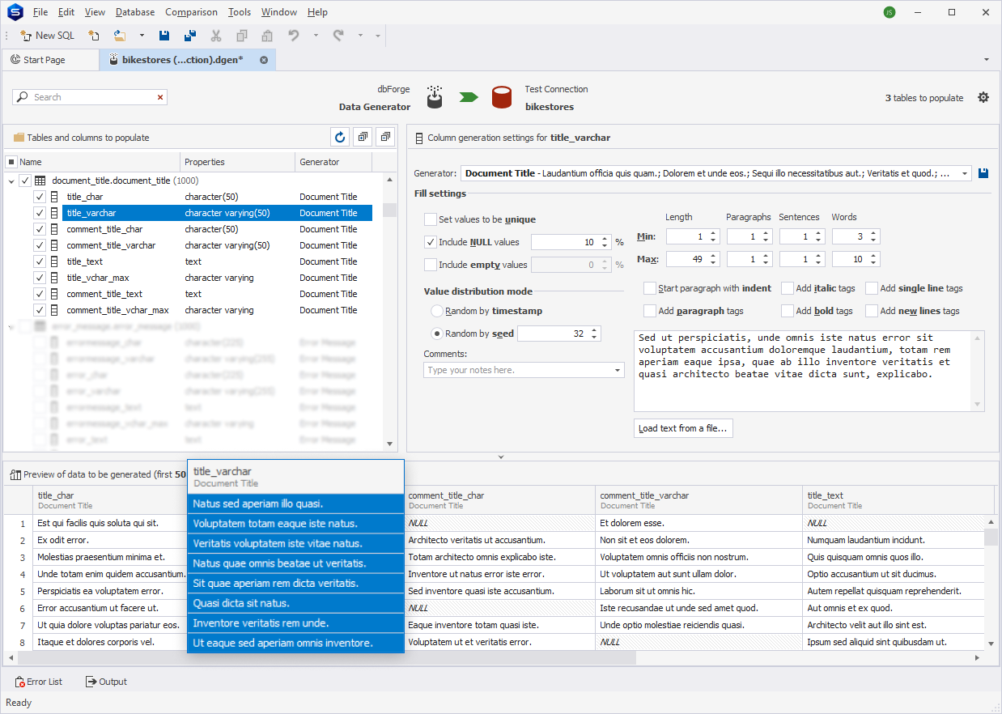Click the Redo arrow icon
Screen dimensions: 1002x714
point(338,36)
